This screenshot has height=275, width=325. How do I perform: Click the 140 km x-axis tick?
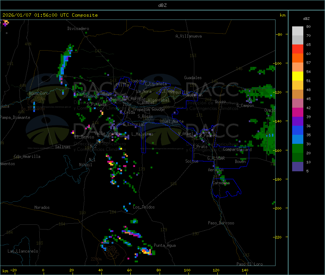tap(245, 270)
